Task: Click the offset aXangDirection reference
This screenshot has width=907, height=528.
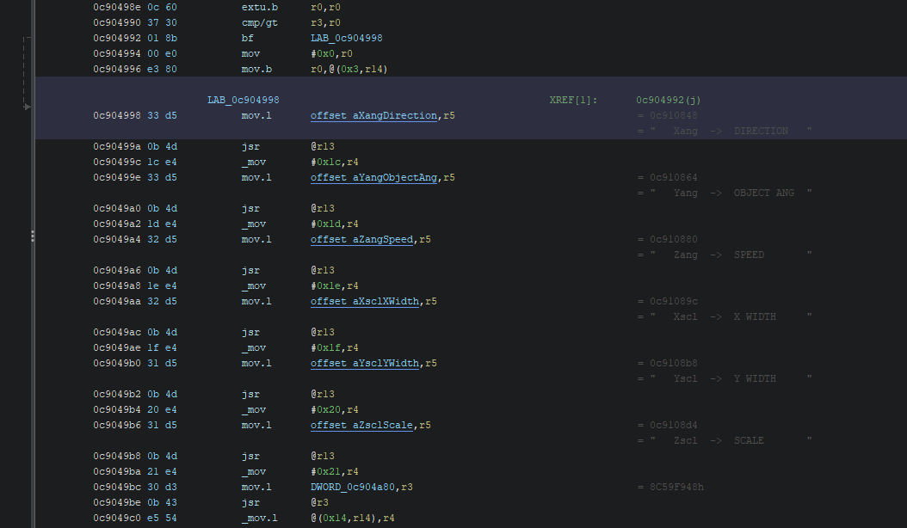Action: click(373, 116)
